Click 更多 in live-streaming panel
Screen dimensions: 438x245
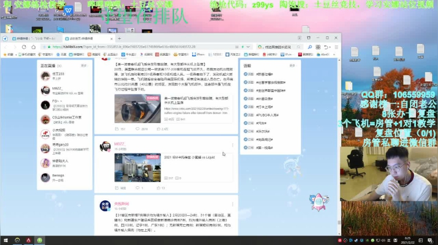coord(84,65)
